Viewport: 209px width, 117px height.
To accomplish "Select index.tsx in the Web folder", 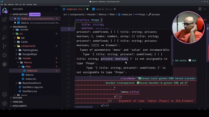I will pyautogui.click(x=35, y=71).
